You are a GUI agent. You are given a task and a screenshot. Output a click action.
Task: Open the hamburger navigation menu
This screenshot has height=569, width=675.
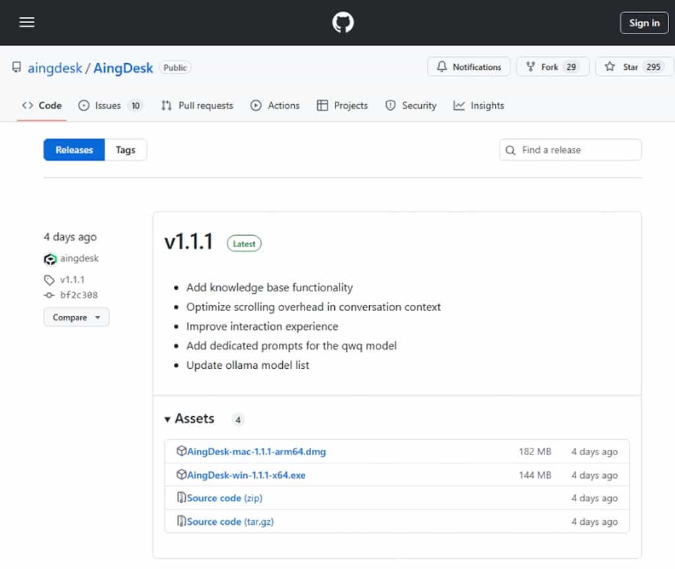click(26, 22)
